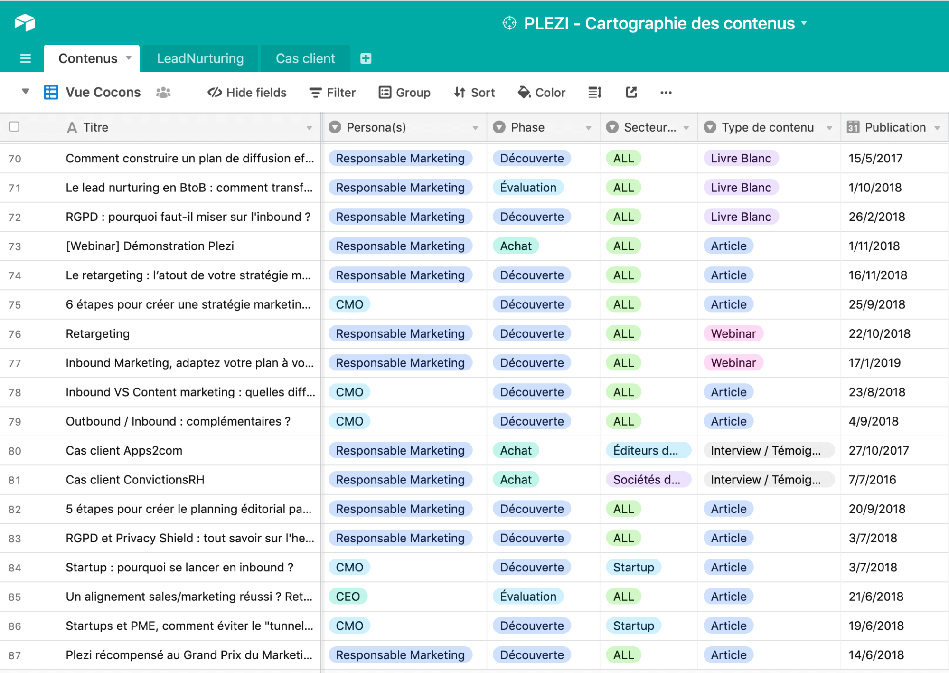The image size is (949, 673).
Task: Click the Titre text field type icon
Action: (x=72, y=127)
